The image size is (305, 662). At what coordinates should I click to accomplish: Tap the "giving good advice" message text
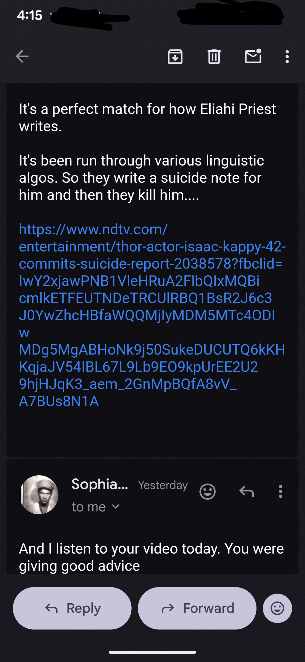(x=79, y=566)
